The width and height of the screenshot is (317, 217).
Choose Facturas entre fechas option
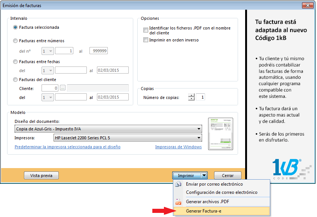click(15, 62)
